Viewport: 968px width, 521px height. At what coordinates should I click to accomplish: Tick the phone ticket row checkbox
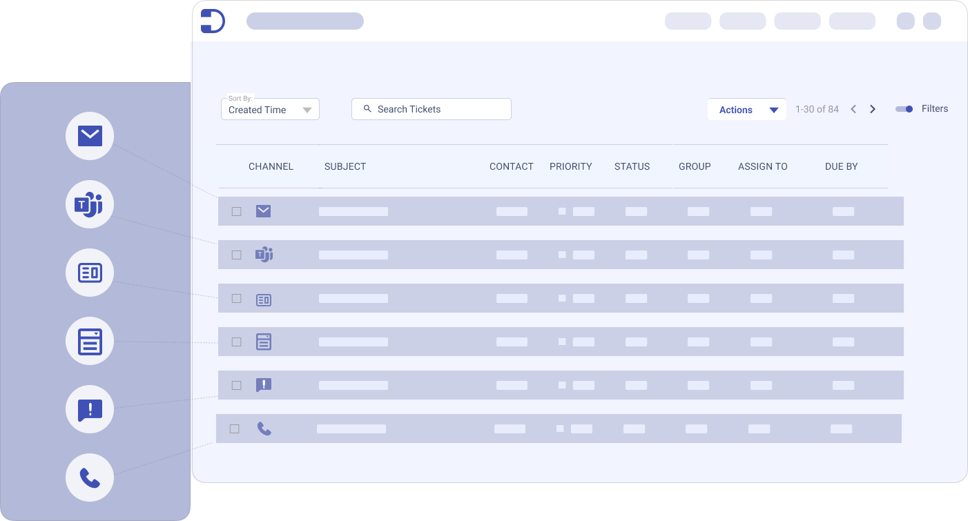click(x=235, y=429)
